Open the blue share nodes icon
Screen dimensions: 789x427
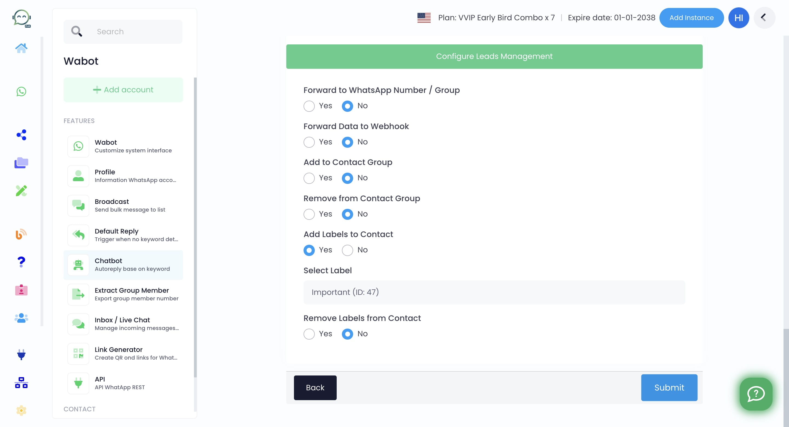coord(21,135)
